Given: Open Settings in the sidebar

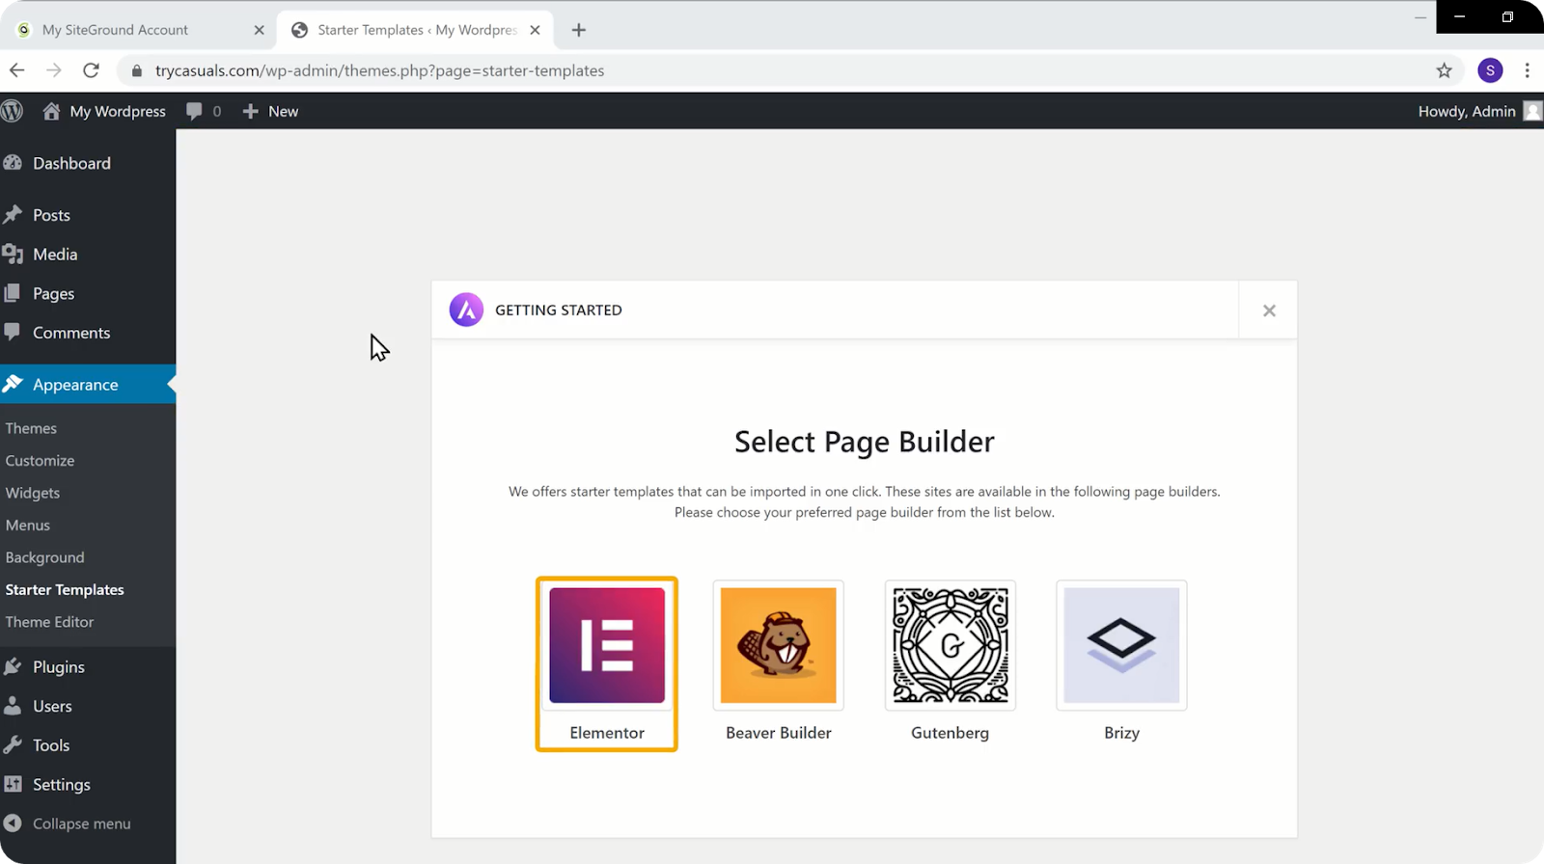Looking at the screenshot, I should pyautogui.click(x=88, y=785).
